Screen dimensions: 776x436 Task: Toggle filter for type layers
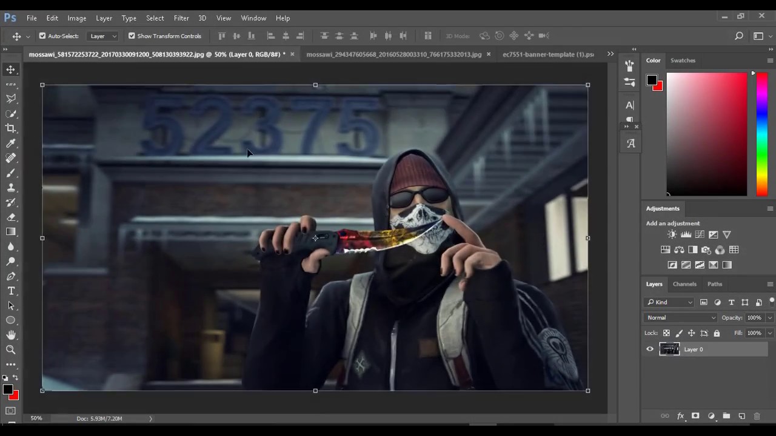pos(731,302)
